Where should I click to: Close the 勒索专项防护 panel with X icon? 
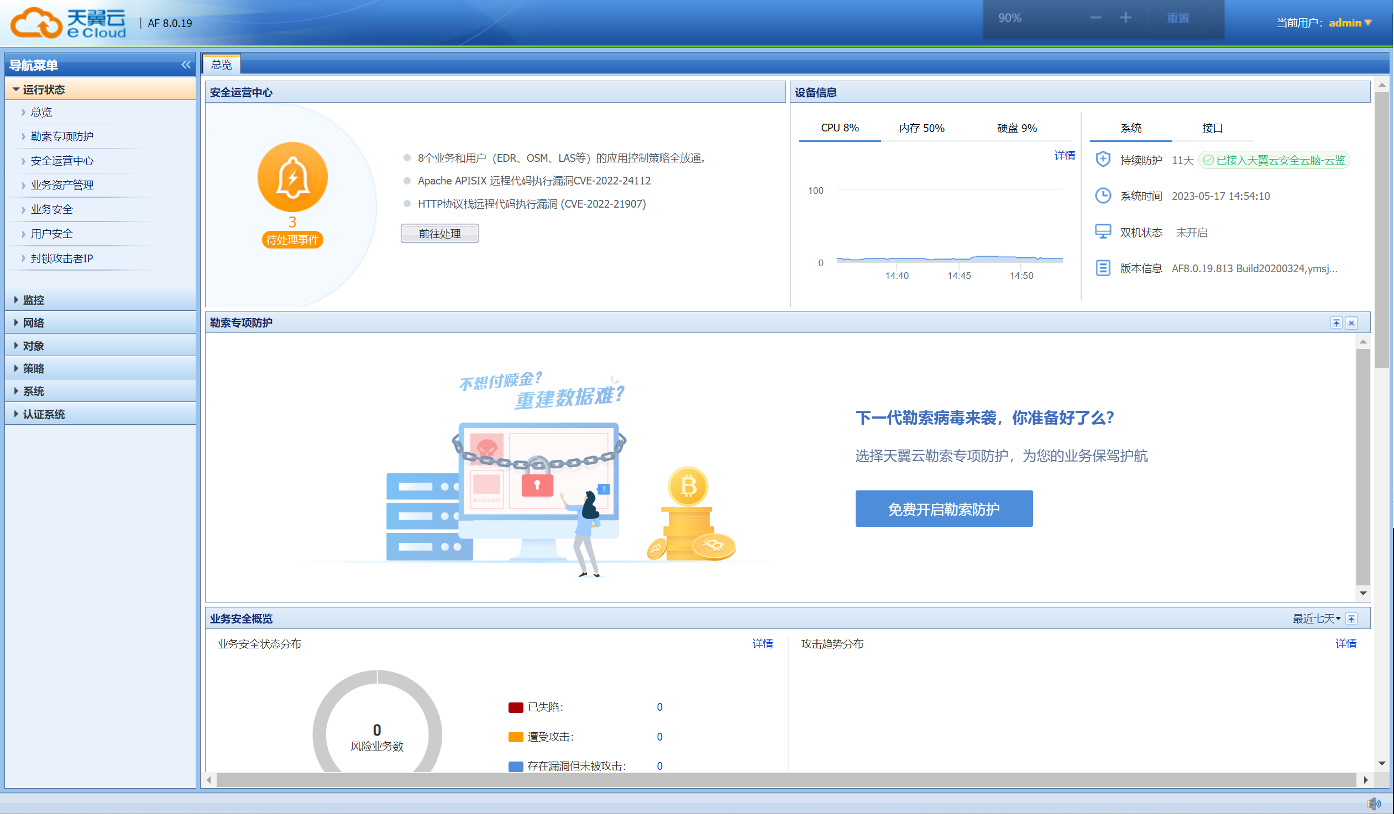click(1351, 323)
